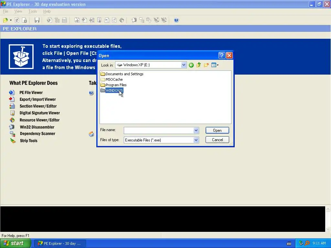Viewport: 331px width, 248px height.
Task: Expand the Look in drive combo box
Action: (184, 65)
